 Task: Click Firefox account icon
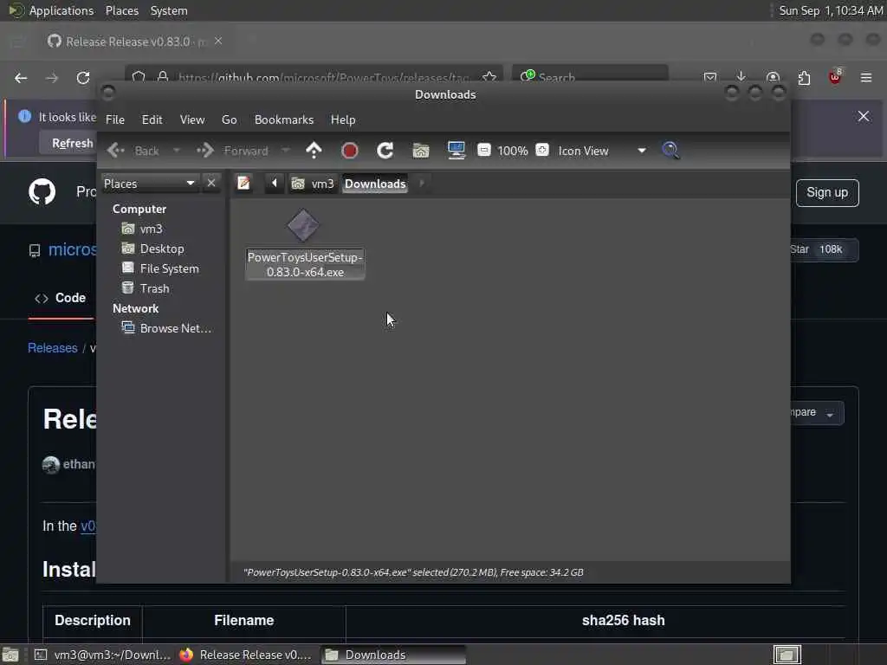pos(773,77)
